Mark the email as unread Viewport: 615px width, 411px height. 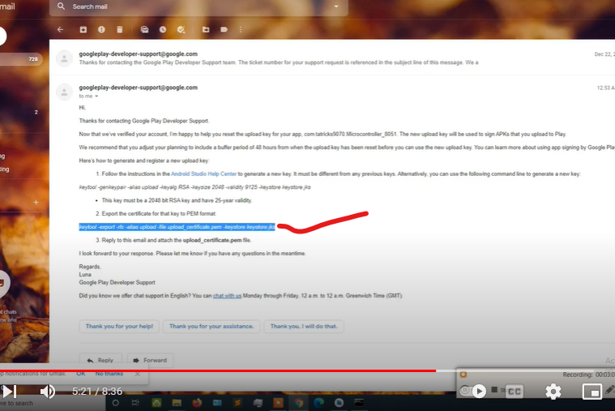pos(144,30)
